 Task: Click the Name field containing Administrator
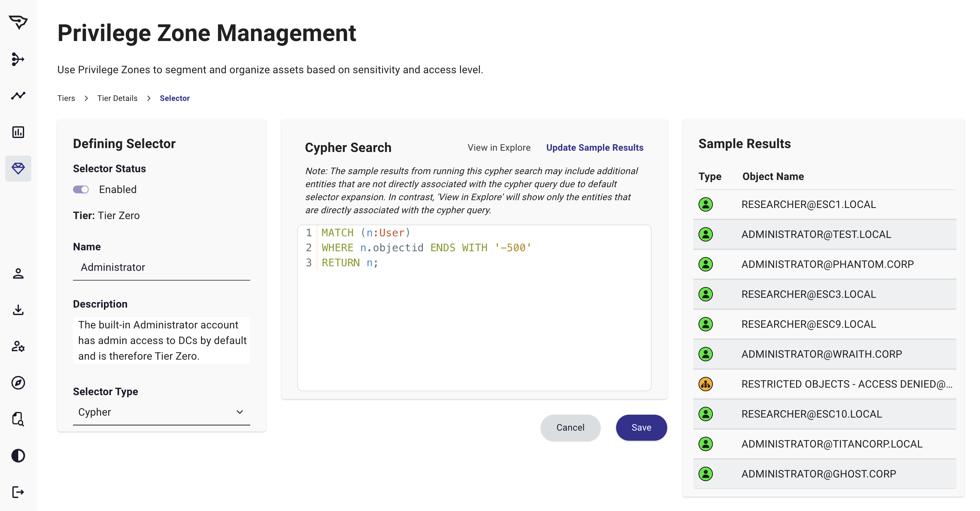(161, 267)
